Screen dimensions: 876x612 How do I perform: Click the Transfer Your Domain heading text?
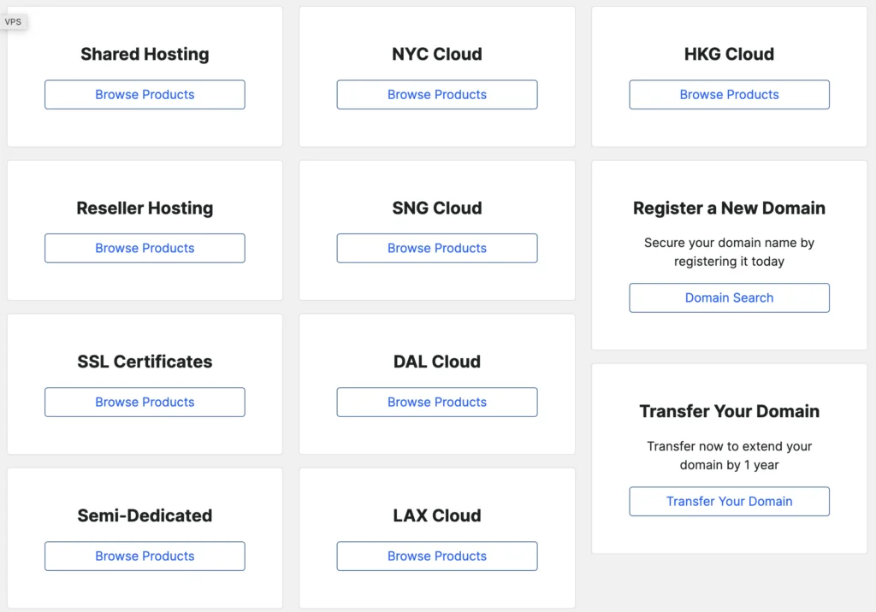point(729,411)
